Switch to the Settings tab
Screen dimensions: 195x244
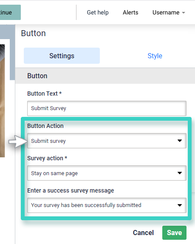pos(62,56)
